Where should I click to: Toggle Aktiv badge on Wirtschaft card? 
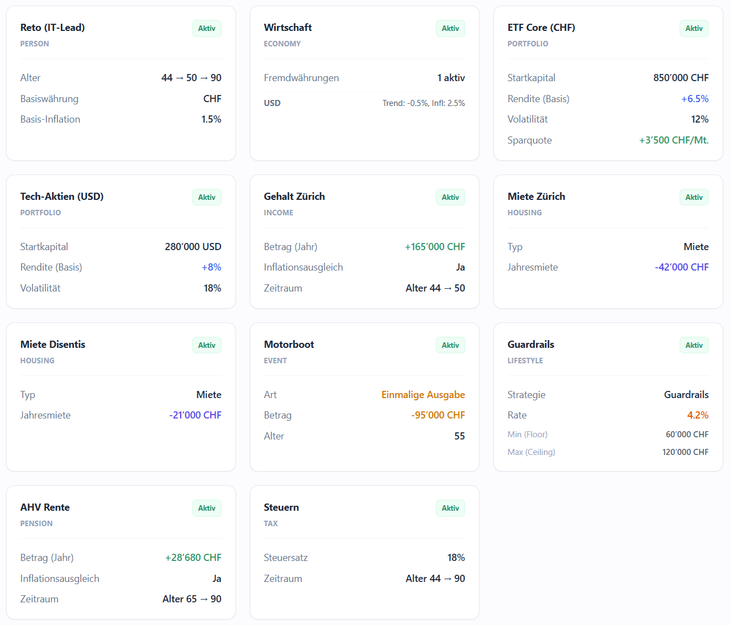pyautogui.click(x=450, y=28)
